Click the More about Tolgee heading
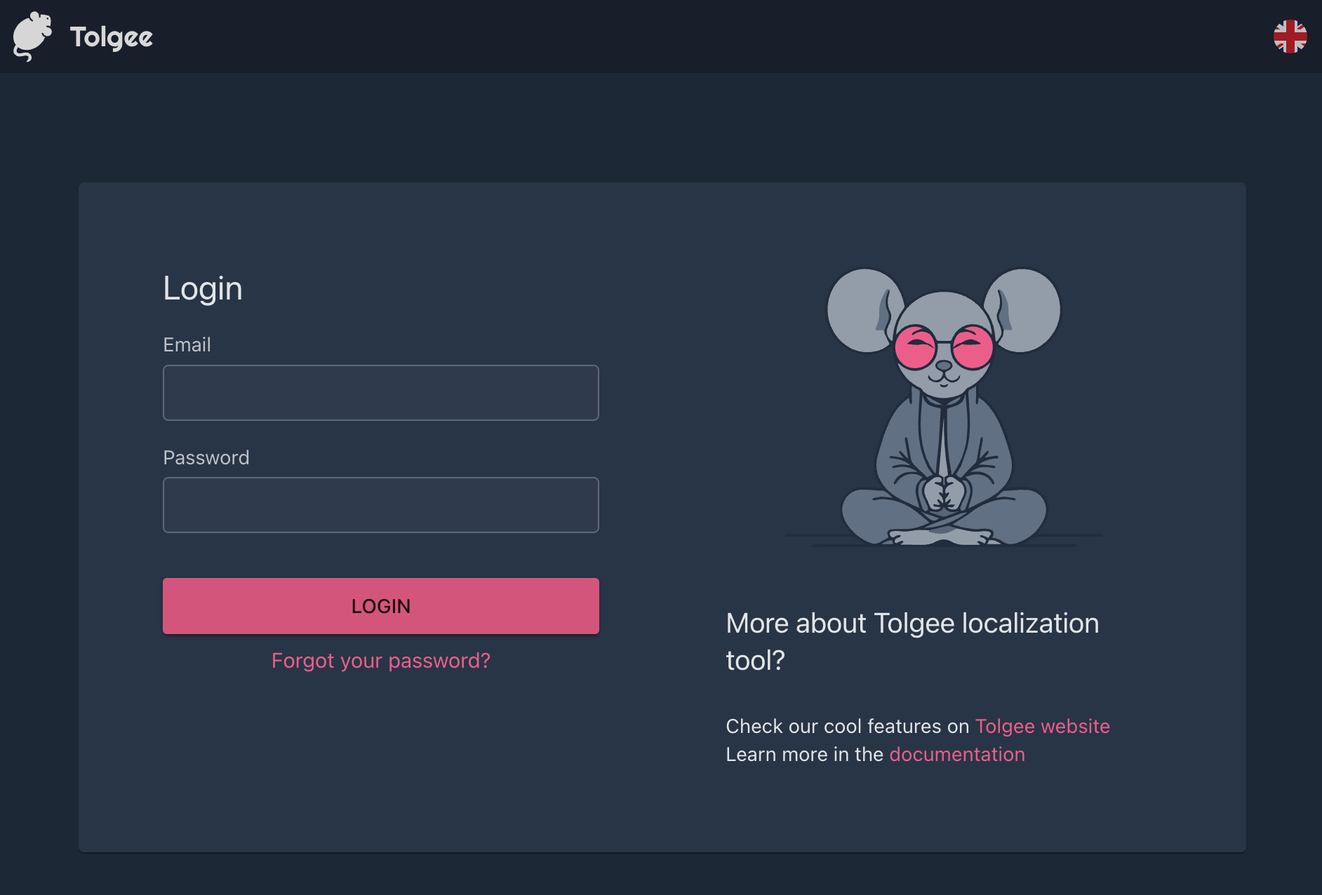The height and width of the screenshot is (895, 1322). point(912,642)
